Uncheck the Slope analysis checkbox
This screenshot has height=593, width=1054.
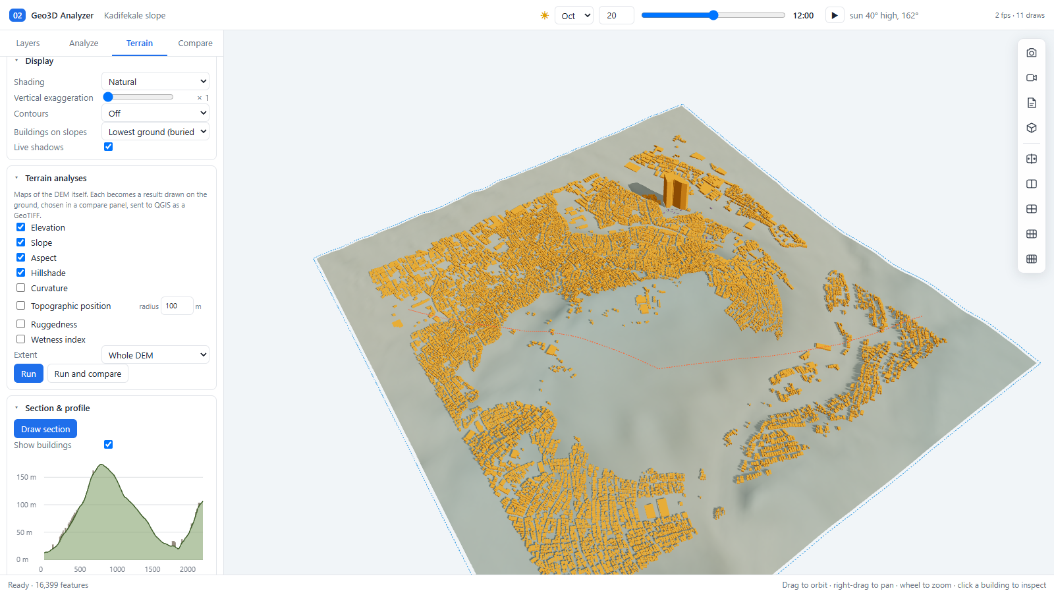point(21,242)
